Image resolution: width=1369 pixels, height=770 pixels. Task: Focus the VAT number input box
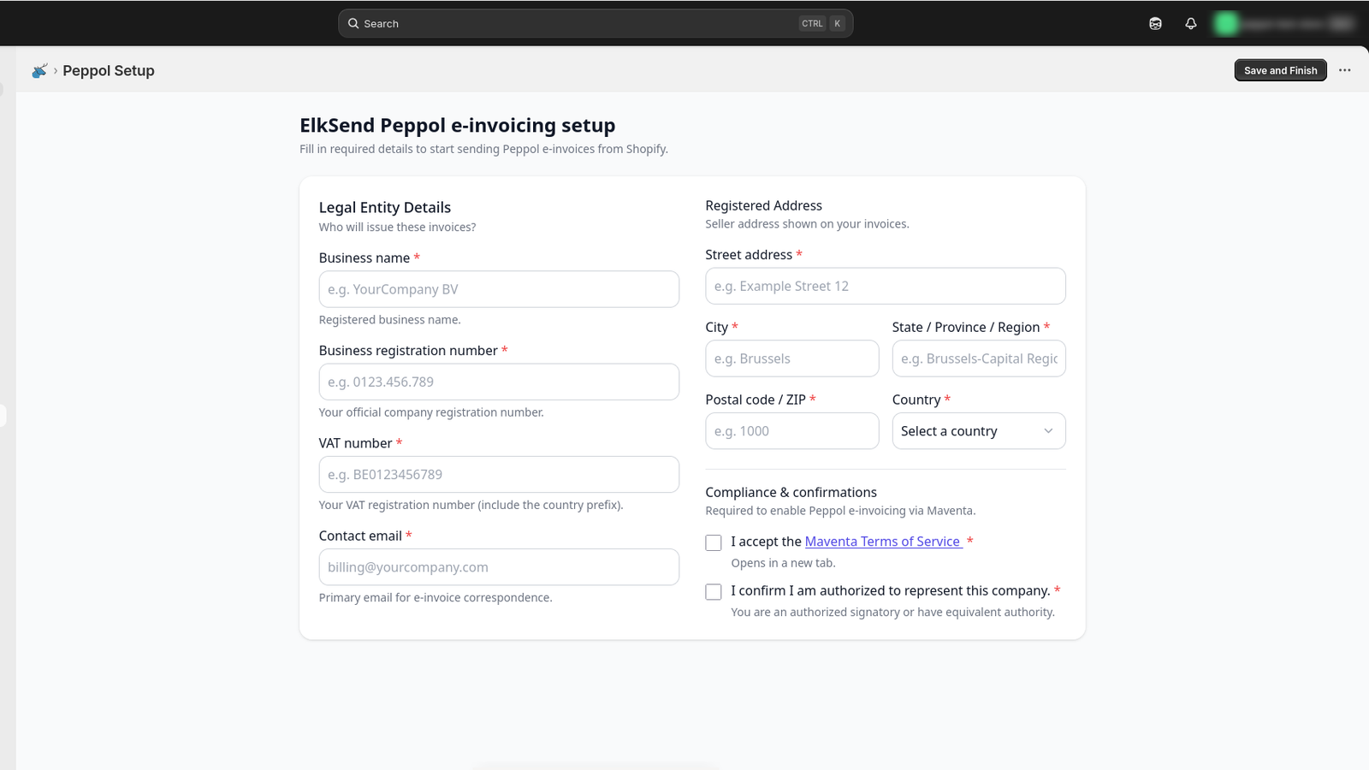point(499,474)
